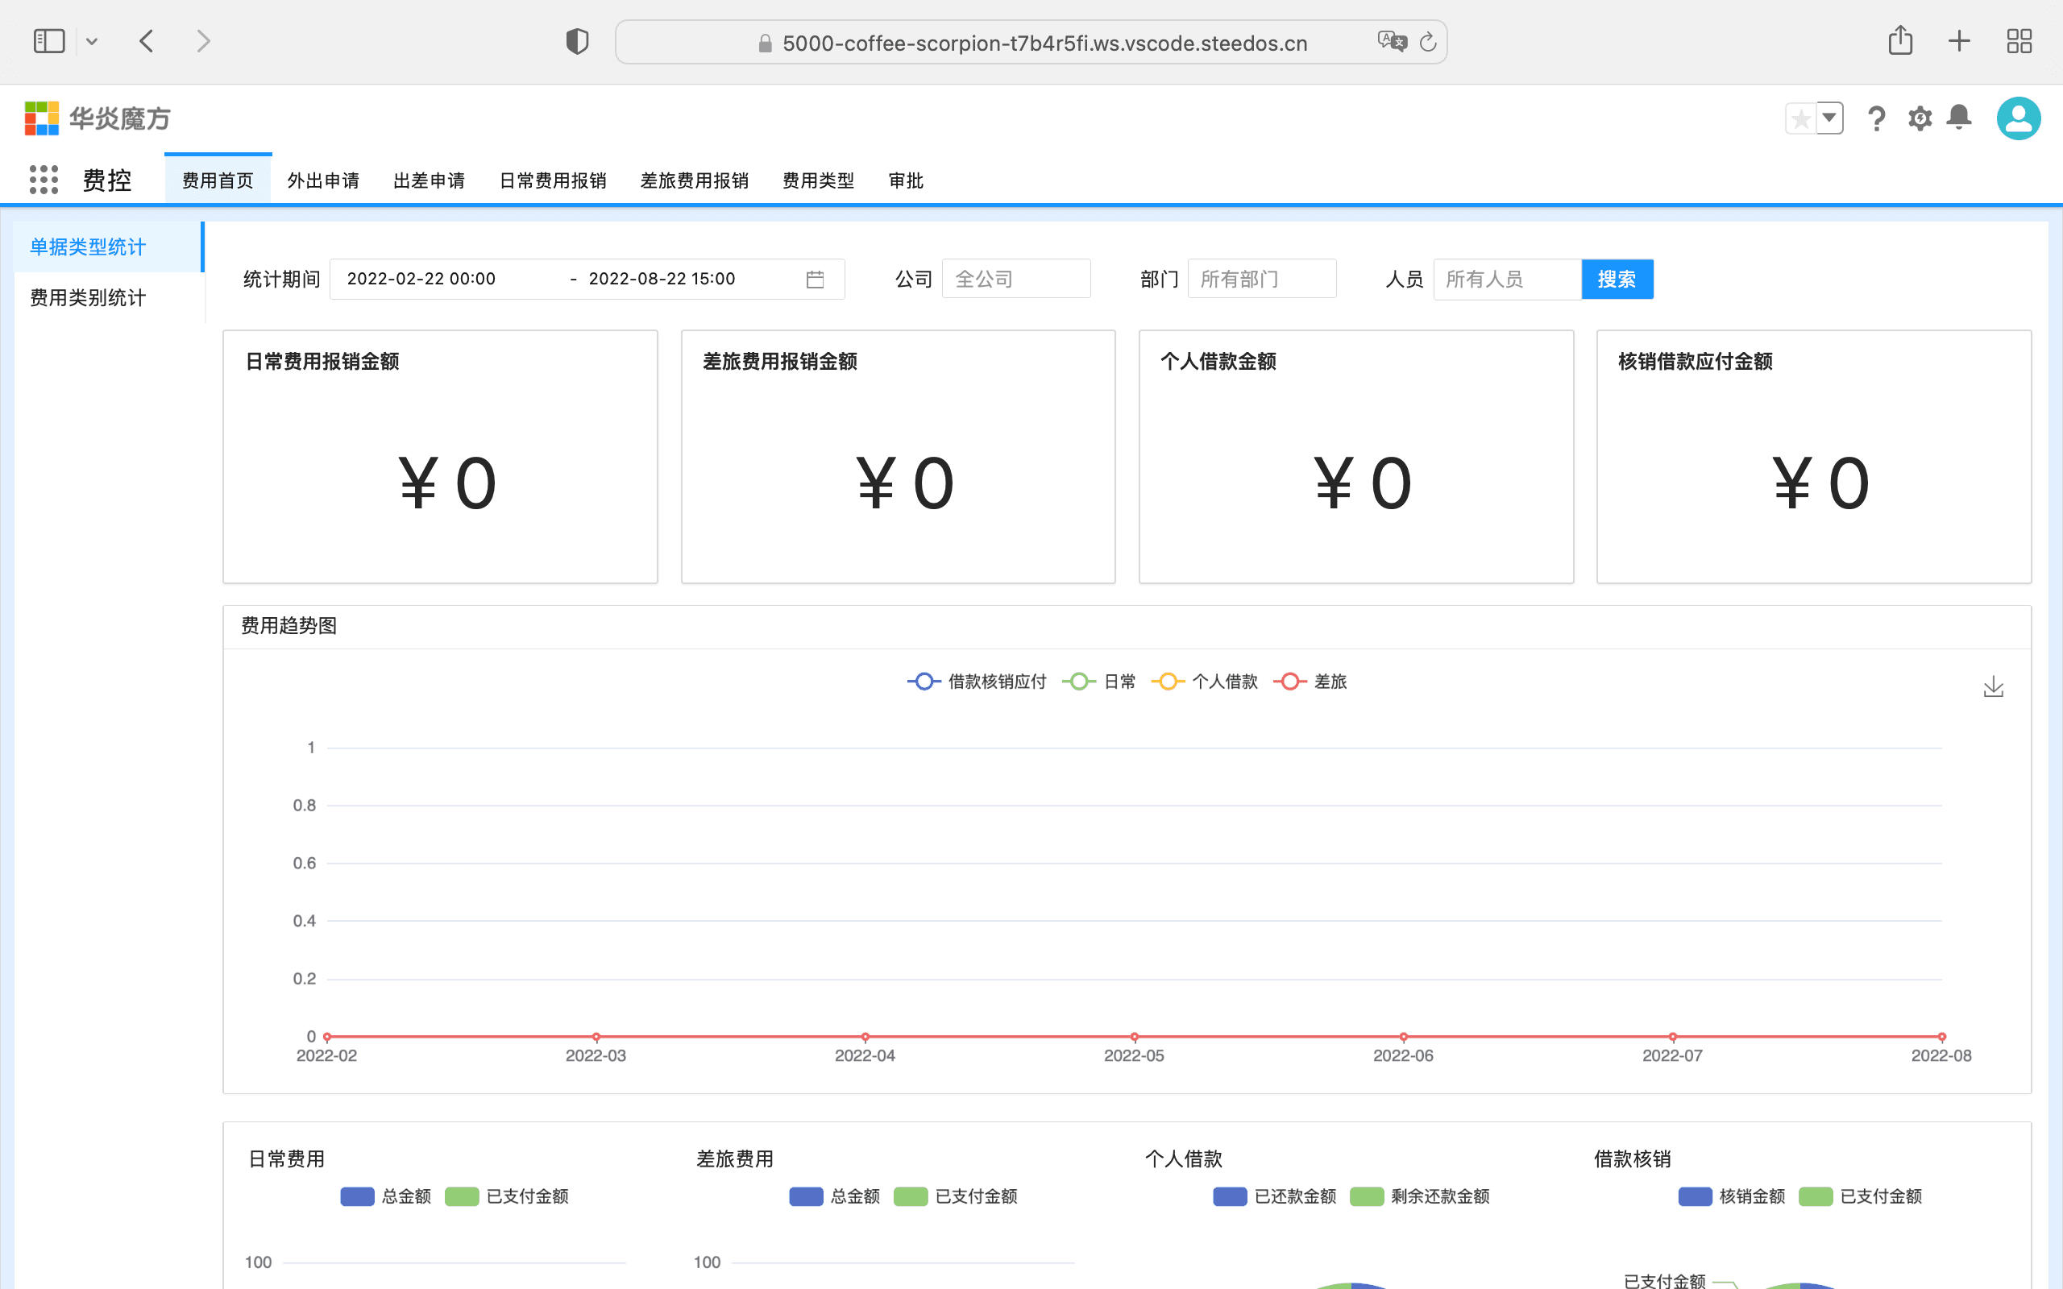Image resolution: width=2063 pixels, height=1289 pixels.
Task: Click the favorites star icon
Action: click(1800, 118)
